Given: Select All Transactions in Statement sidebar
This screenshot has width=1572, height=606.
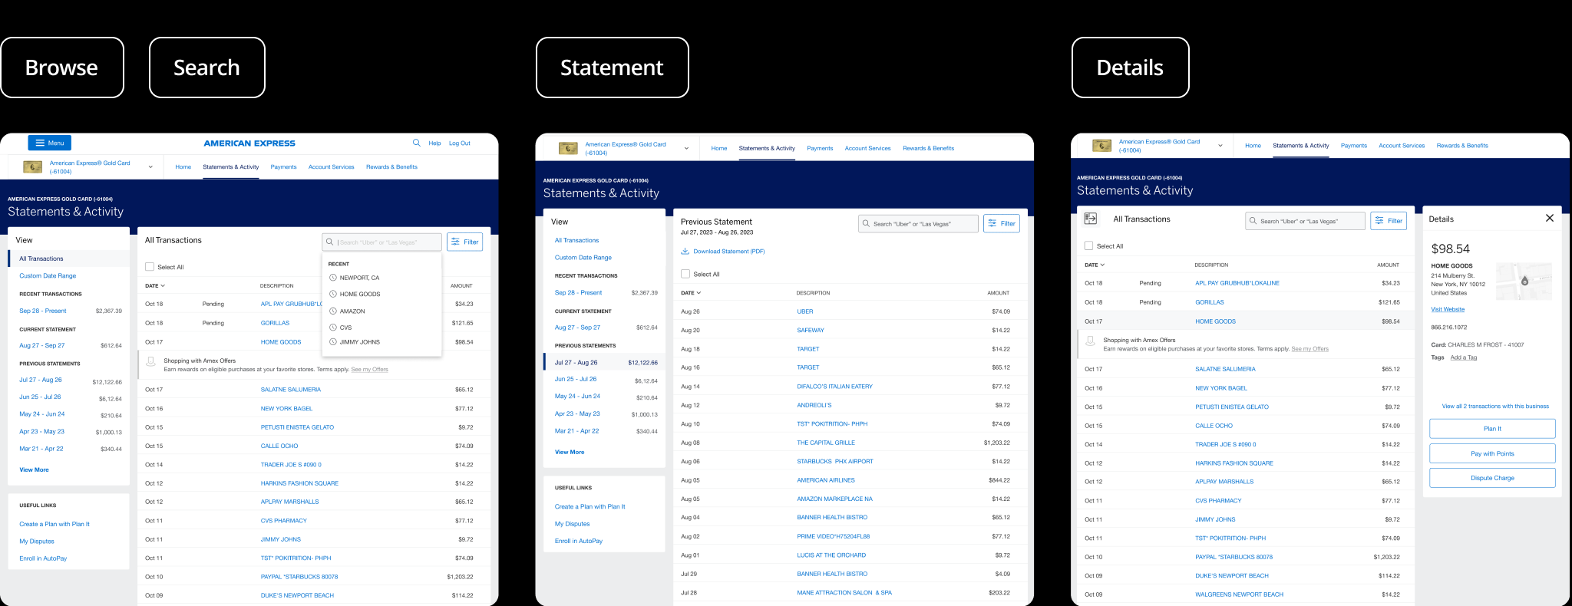Looking at the screenshot, I should pos(576,240).
